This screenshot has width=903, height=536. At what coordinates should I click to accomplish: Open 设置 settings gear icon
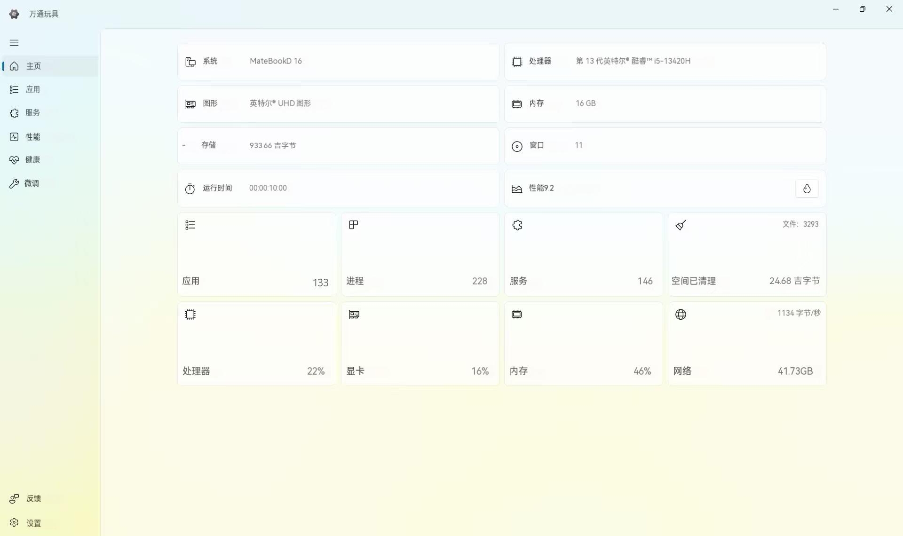pyautogui.click(x=14, y=523)
